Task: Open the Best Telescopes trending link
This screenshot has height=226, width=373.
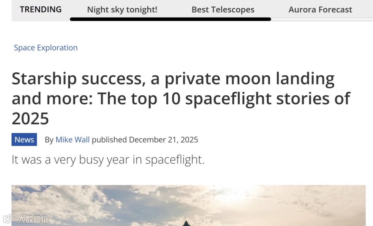Action: (x=223, y=10)
